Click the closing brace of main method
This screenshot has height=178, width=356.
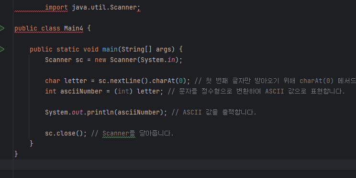31,144
